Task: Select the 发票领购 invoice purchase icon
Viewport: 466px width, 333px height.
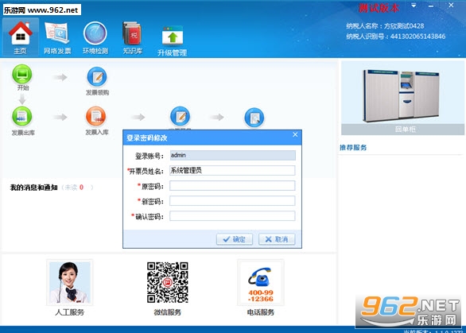Action: point(97,77)
